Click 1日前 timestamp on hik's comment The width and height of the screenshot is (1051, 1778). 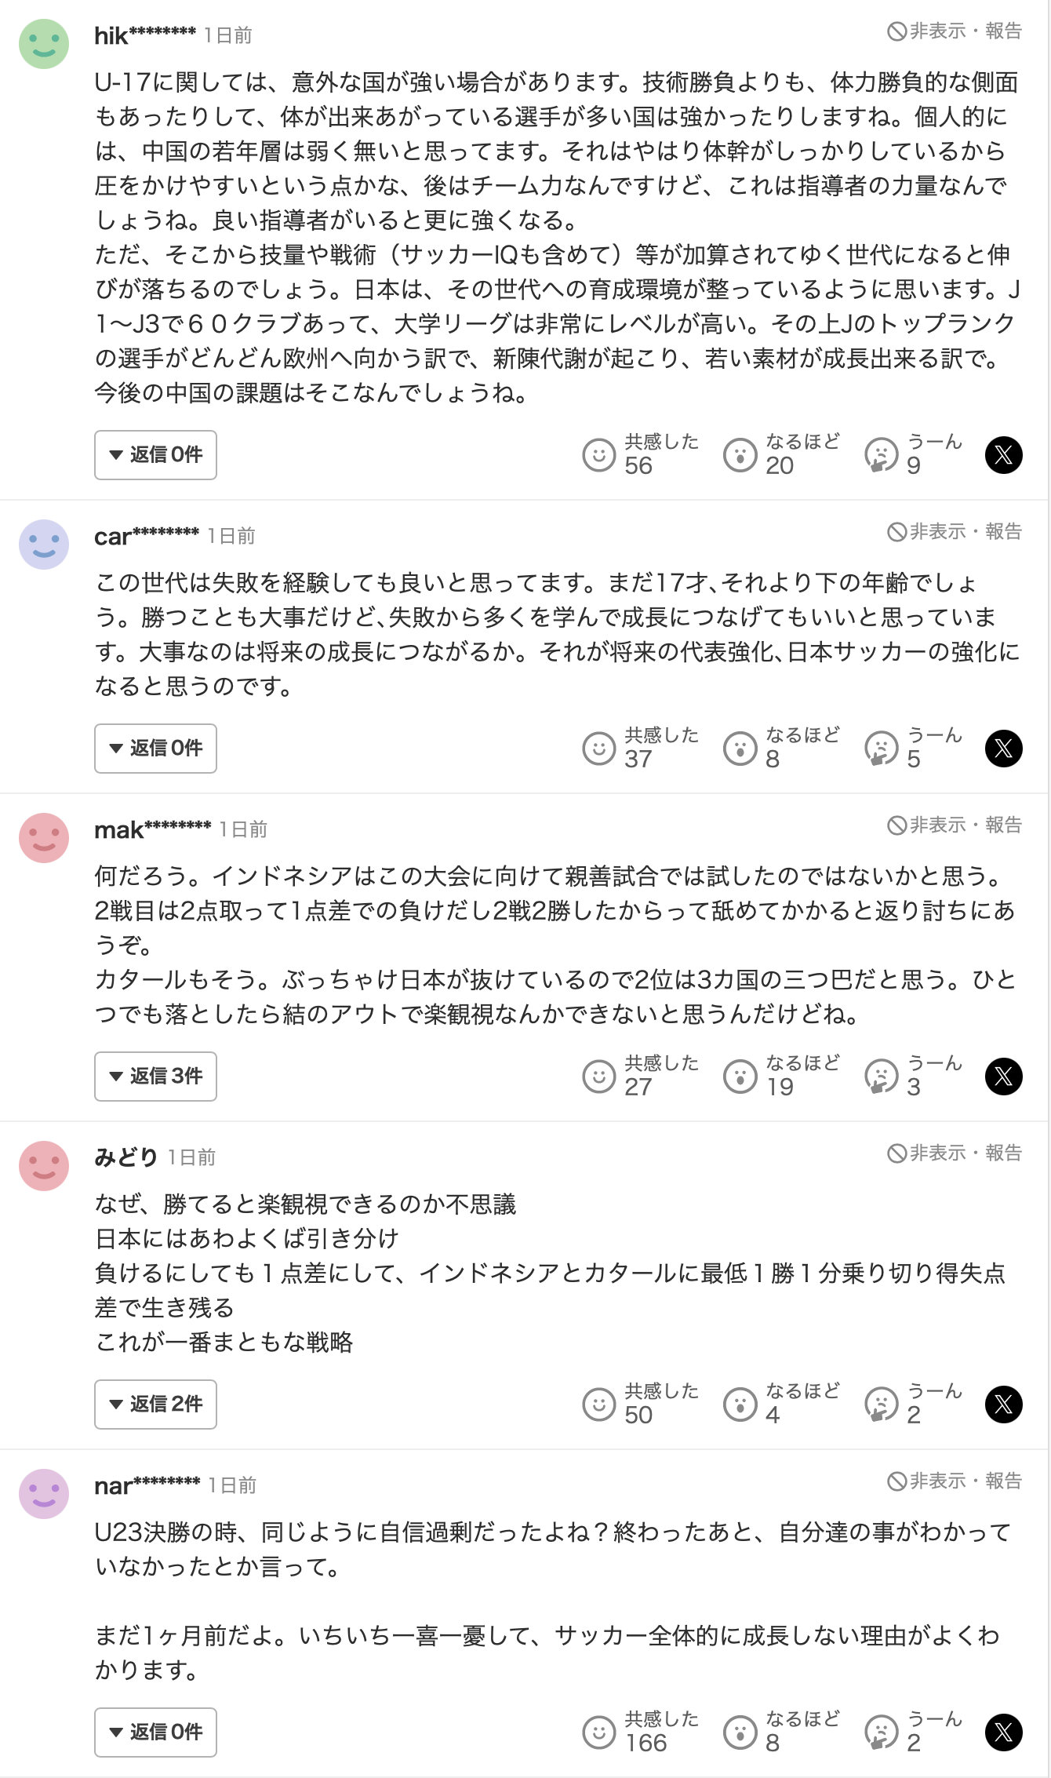coord(228,36)
